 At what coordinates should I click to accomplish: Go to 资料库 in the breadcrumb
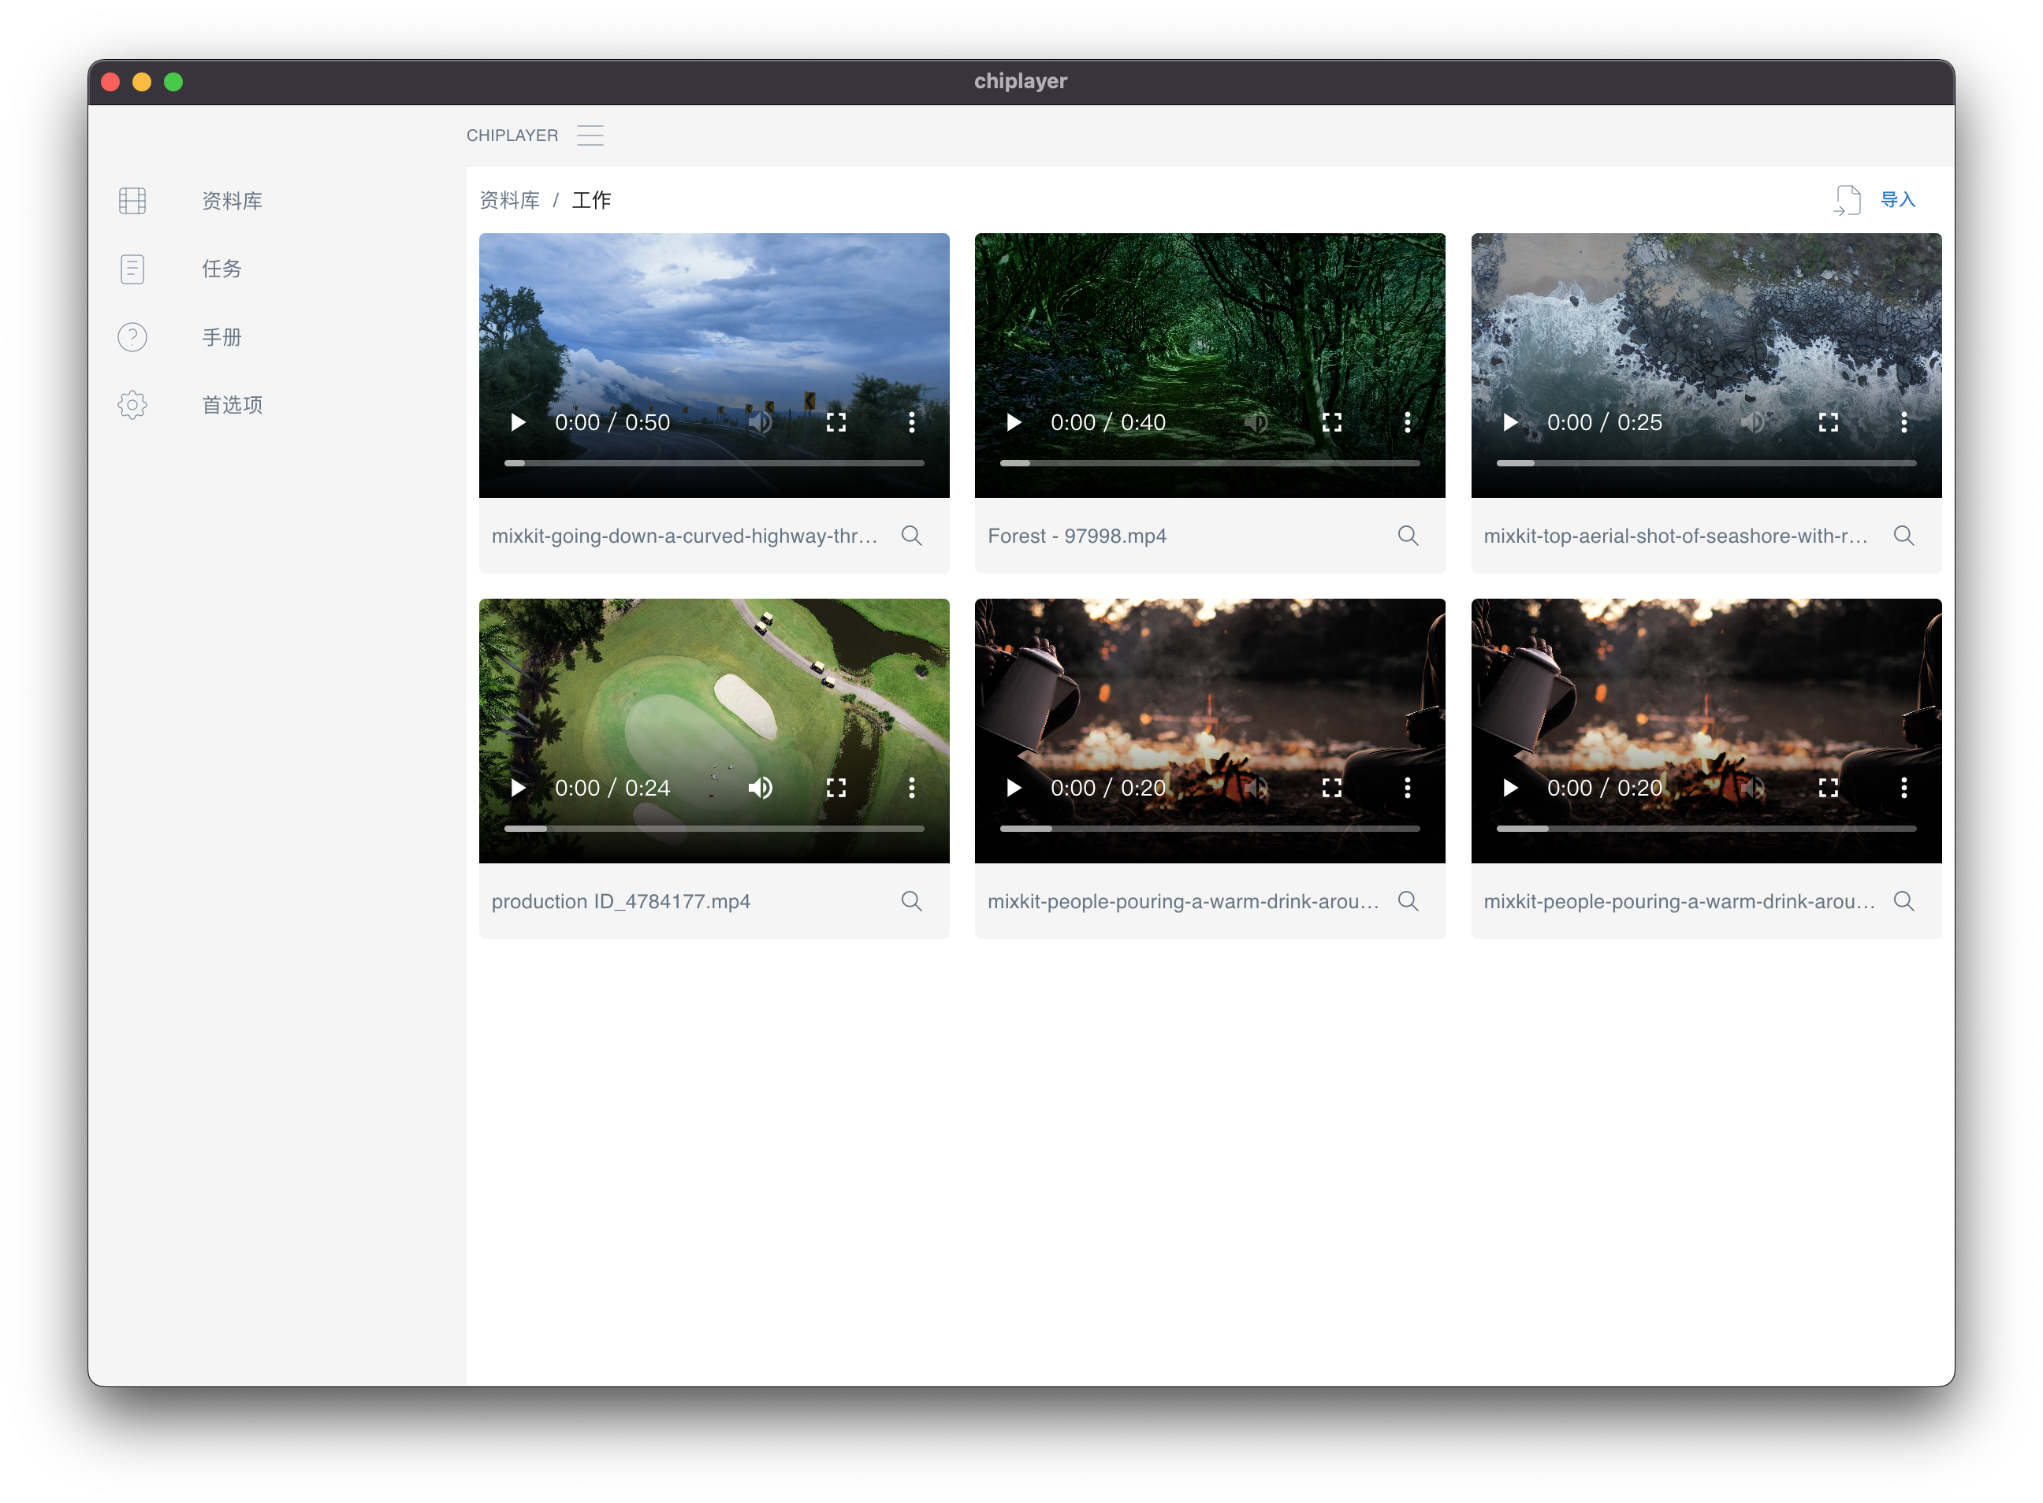(509, 200)
